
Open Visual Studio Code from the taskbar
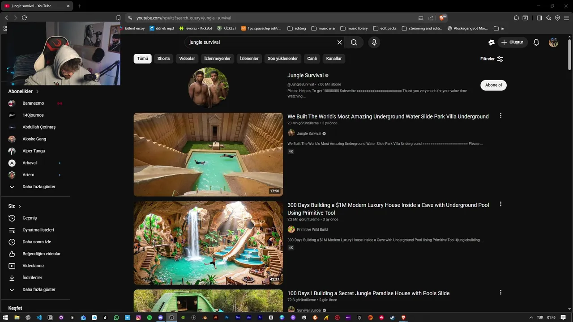[39, 318]
